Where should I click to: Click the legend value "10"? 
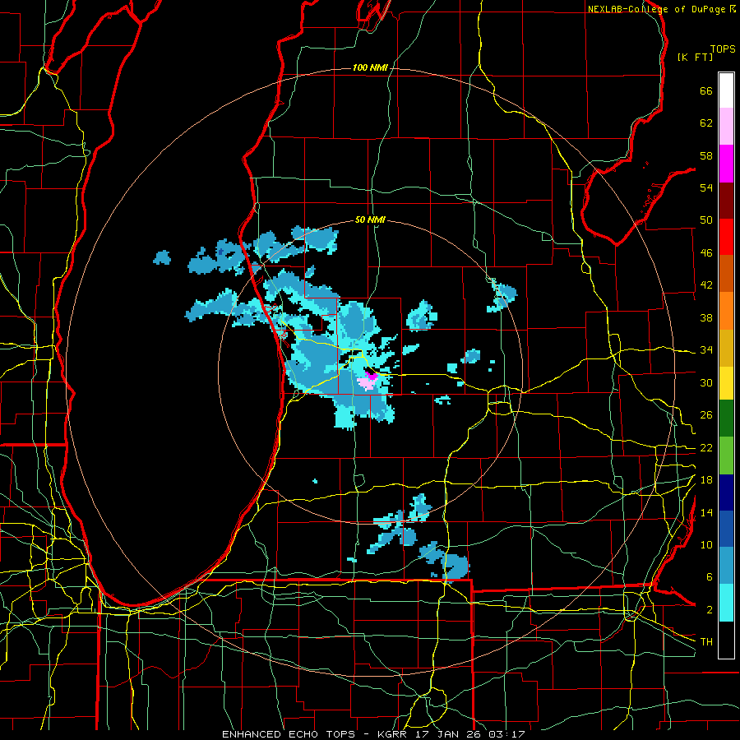point(706,545)
